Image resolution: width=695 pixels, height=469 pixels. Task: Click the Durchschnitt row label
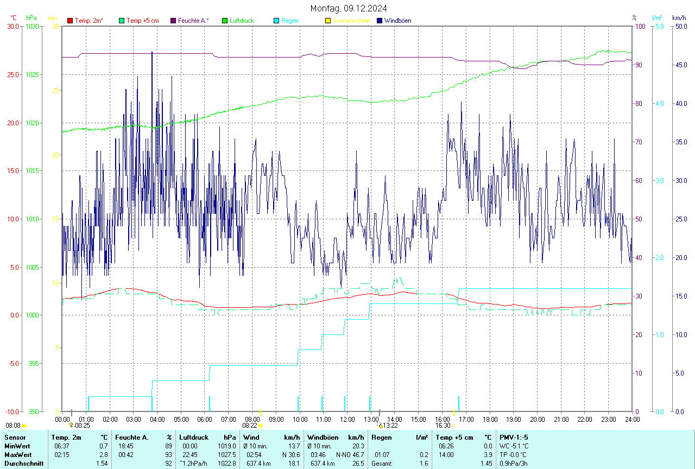pos(23,463)
